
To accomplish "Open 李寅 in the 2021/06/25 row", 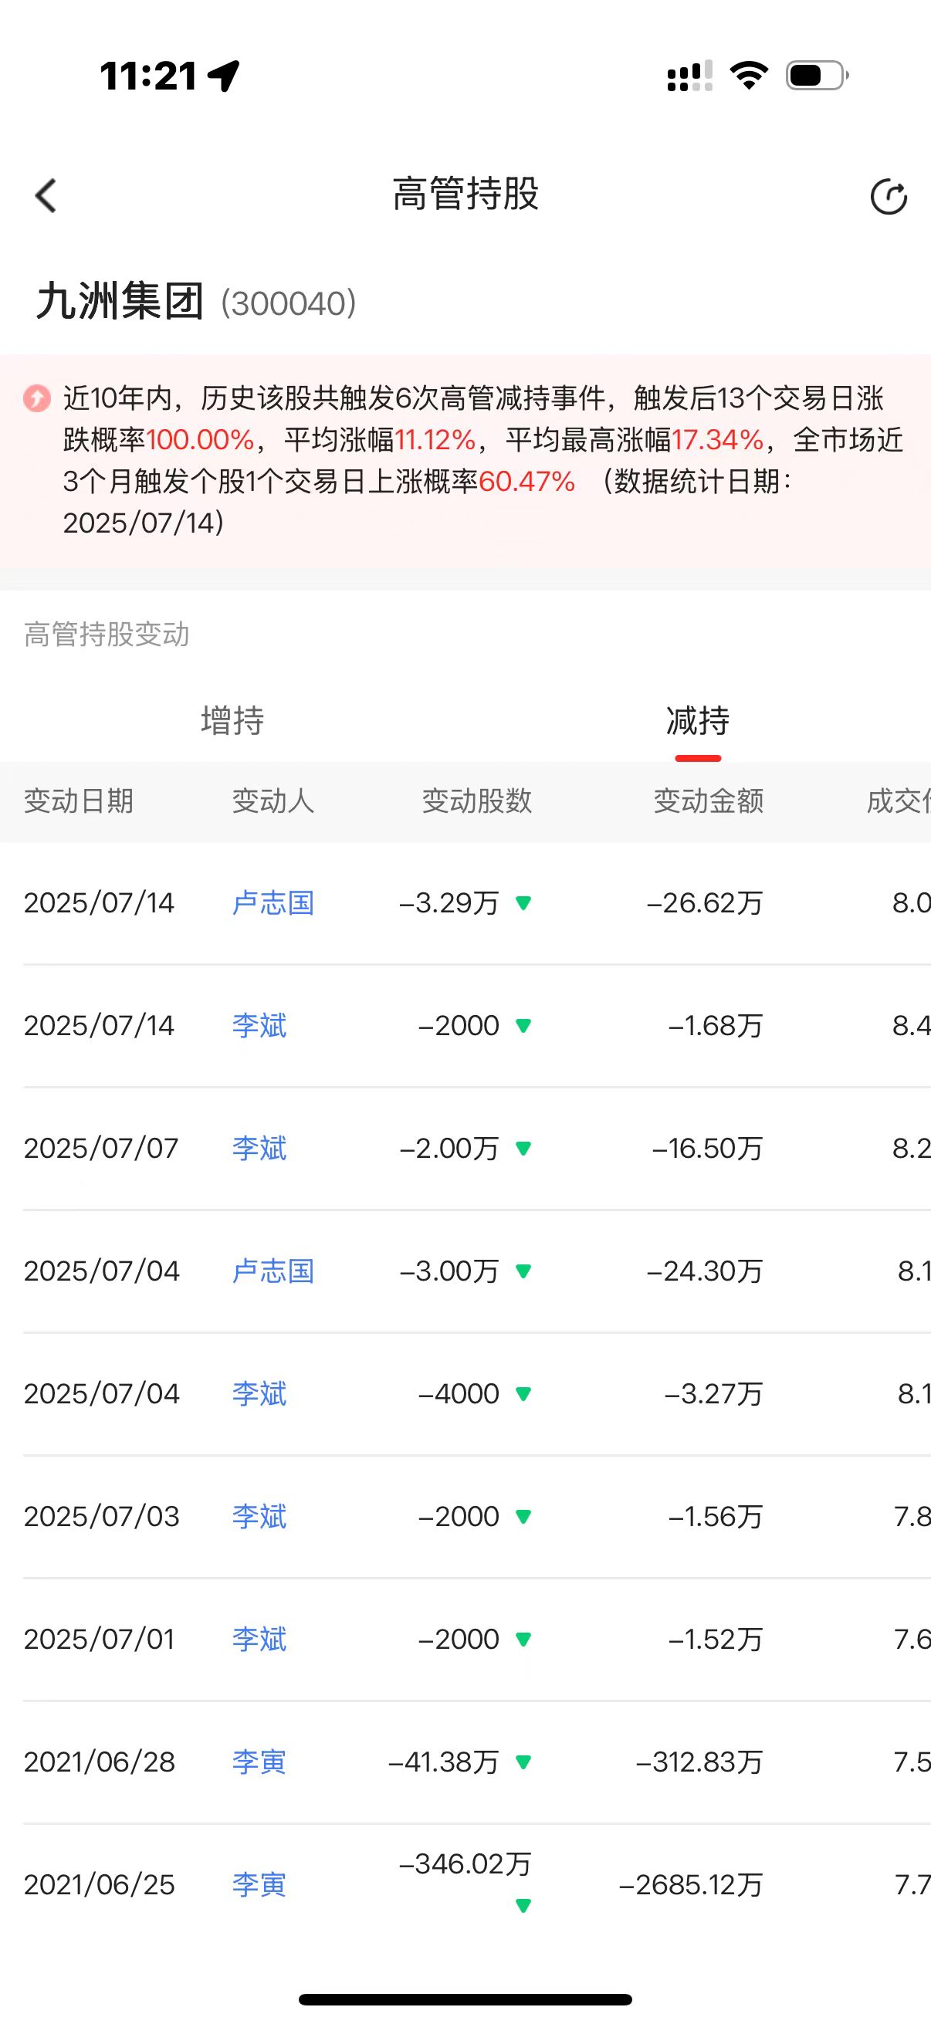I will click(259, 1885).
